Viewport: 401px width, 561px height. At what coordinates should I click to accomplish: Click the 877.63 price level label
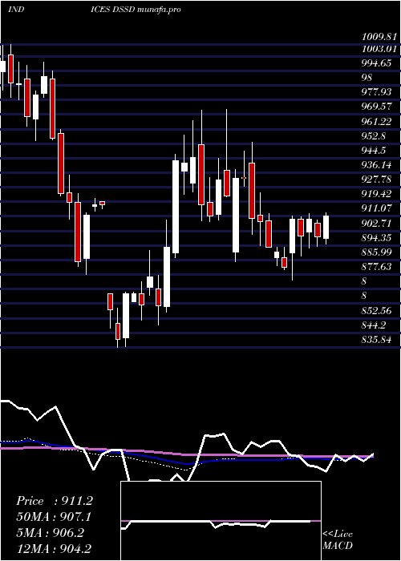tap(376, 267)
